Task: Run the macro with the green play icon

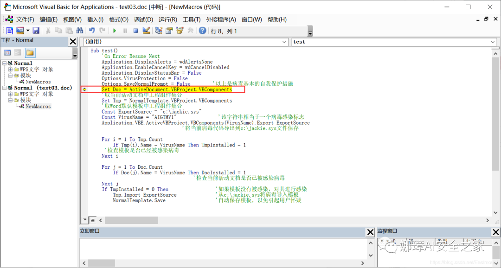Action: [115, 31]
